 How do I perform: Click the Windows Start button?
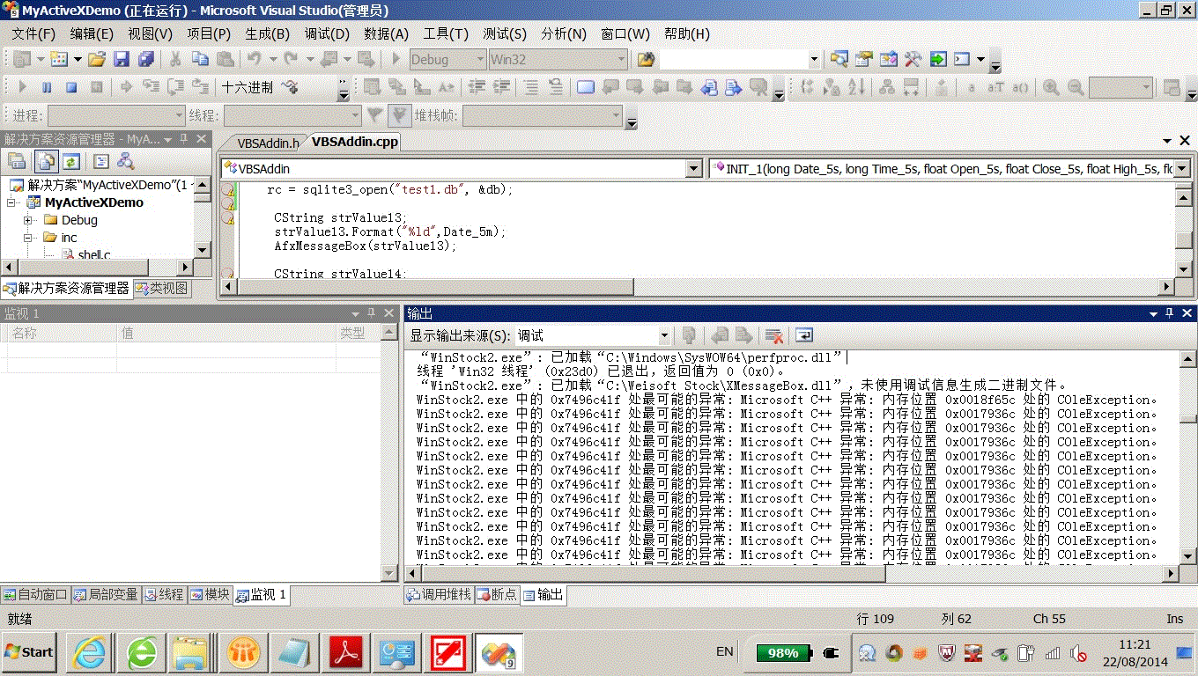click(x=29, y=652)
